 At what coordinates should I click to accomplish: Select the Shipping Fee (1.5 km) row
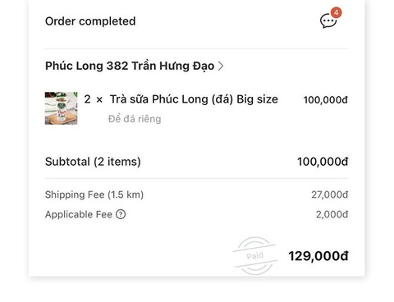pyautogui.click(x=197, y=194)
